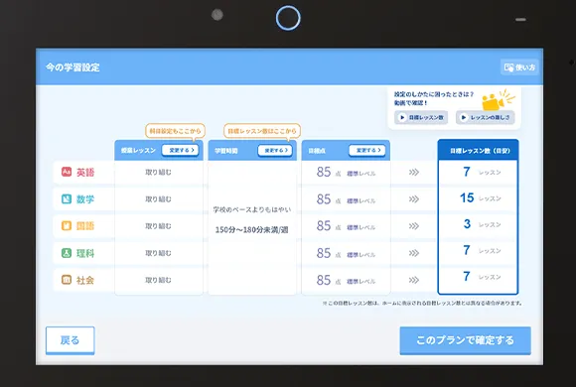Click the 85 target score for 理科
Image resolution: width=576 pixels, height=387 pixels.
(x=324, y=253)
